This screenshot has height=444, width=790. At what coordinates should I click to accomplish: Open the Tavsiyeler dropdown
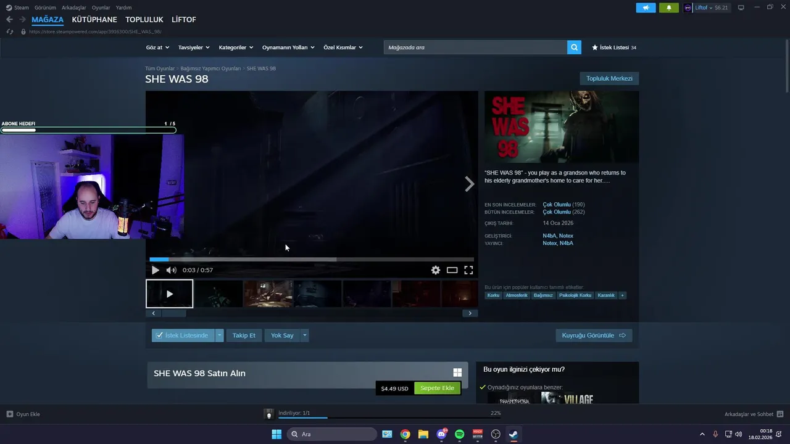[x=194, y=47]
